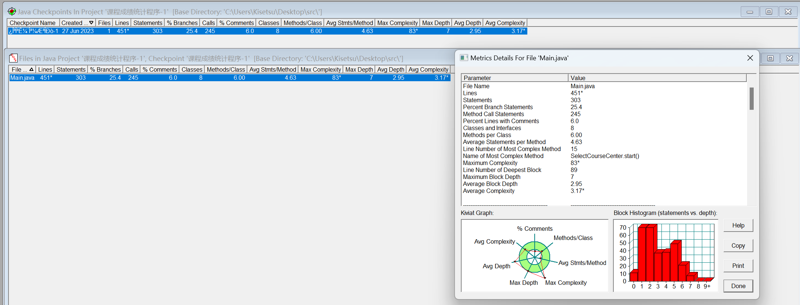Copy the metrics details with Copy button
The height and width of the screenshot is (305, 800).
coord(738,245)
